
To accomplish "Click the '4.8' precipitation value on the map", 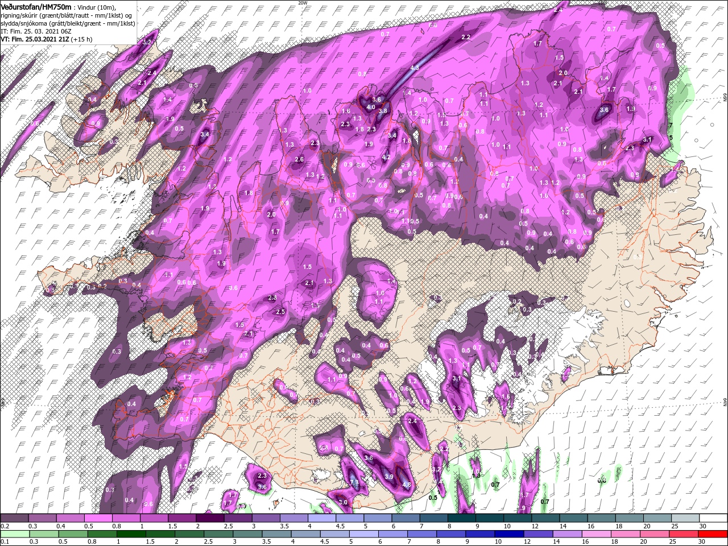I will click(x=407, y=485).
